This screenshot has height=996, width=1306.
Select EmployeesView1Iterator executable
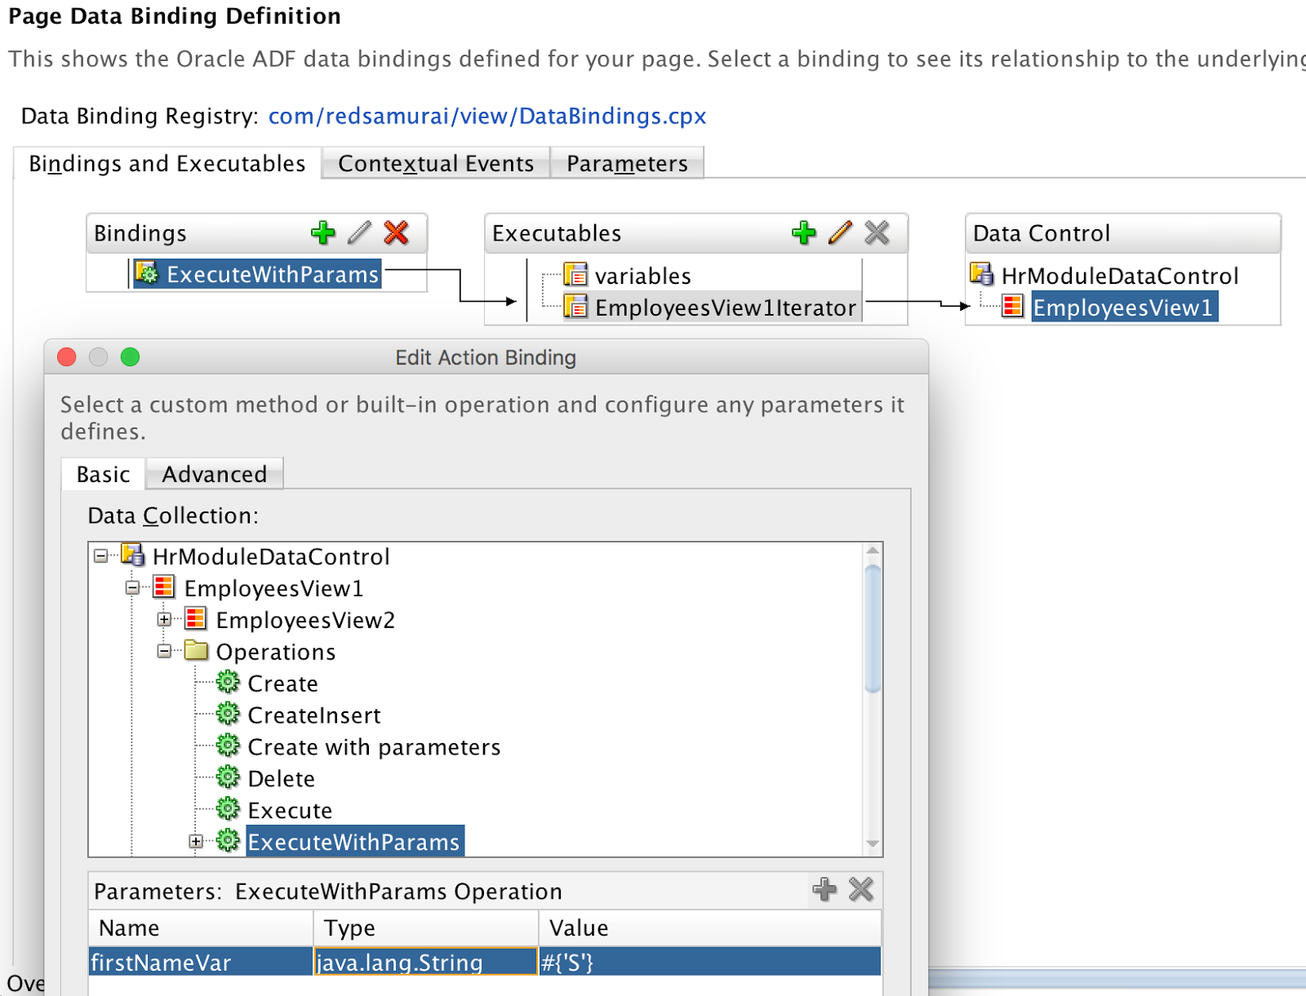pos(725,308)
